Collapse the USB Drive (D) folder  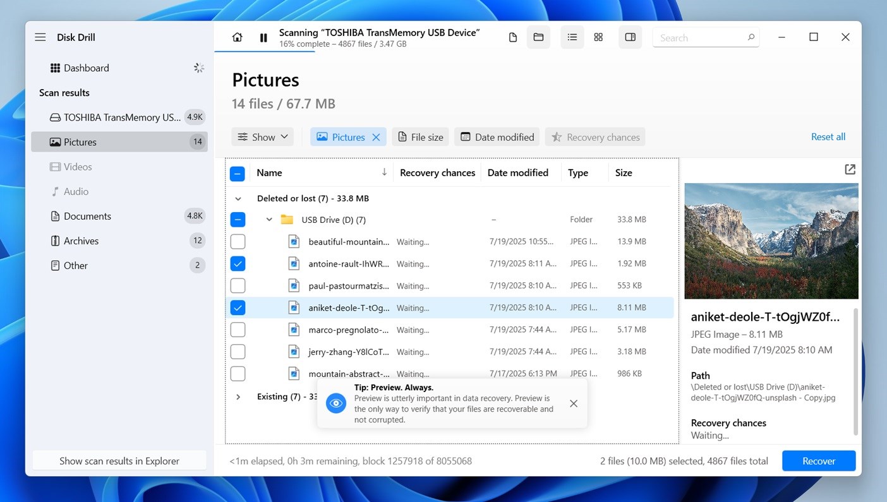[269, 220]
